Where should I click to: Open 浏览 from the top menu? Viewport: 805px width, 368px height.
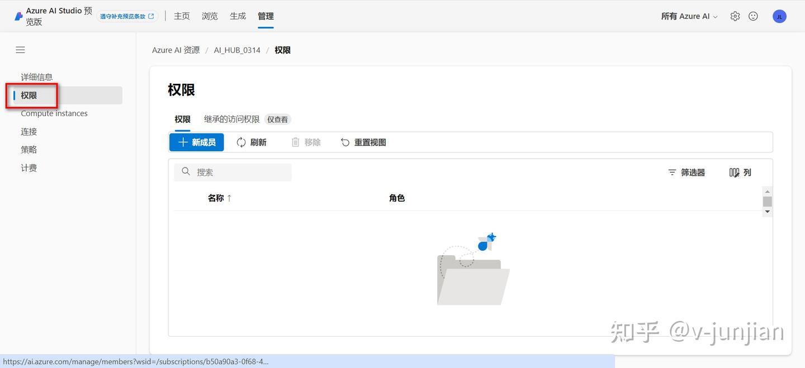[209, 16]
